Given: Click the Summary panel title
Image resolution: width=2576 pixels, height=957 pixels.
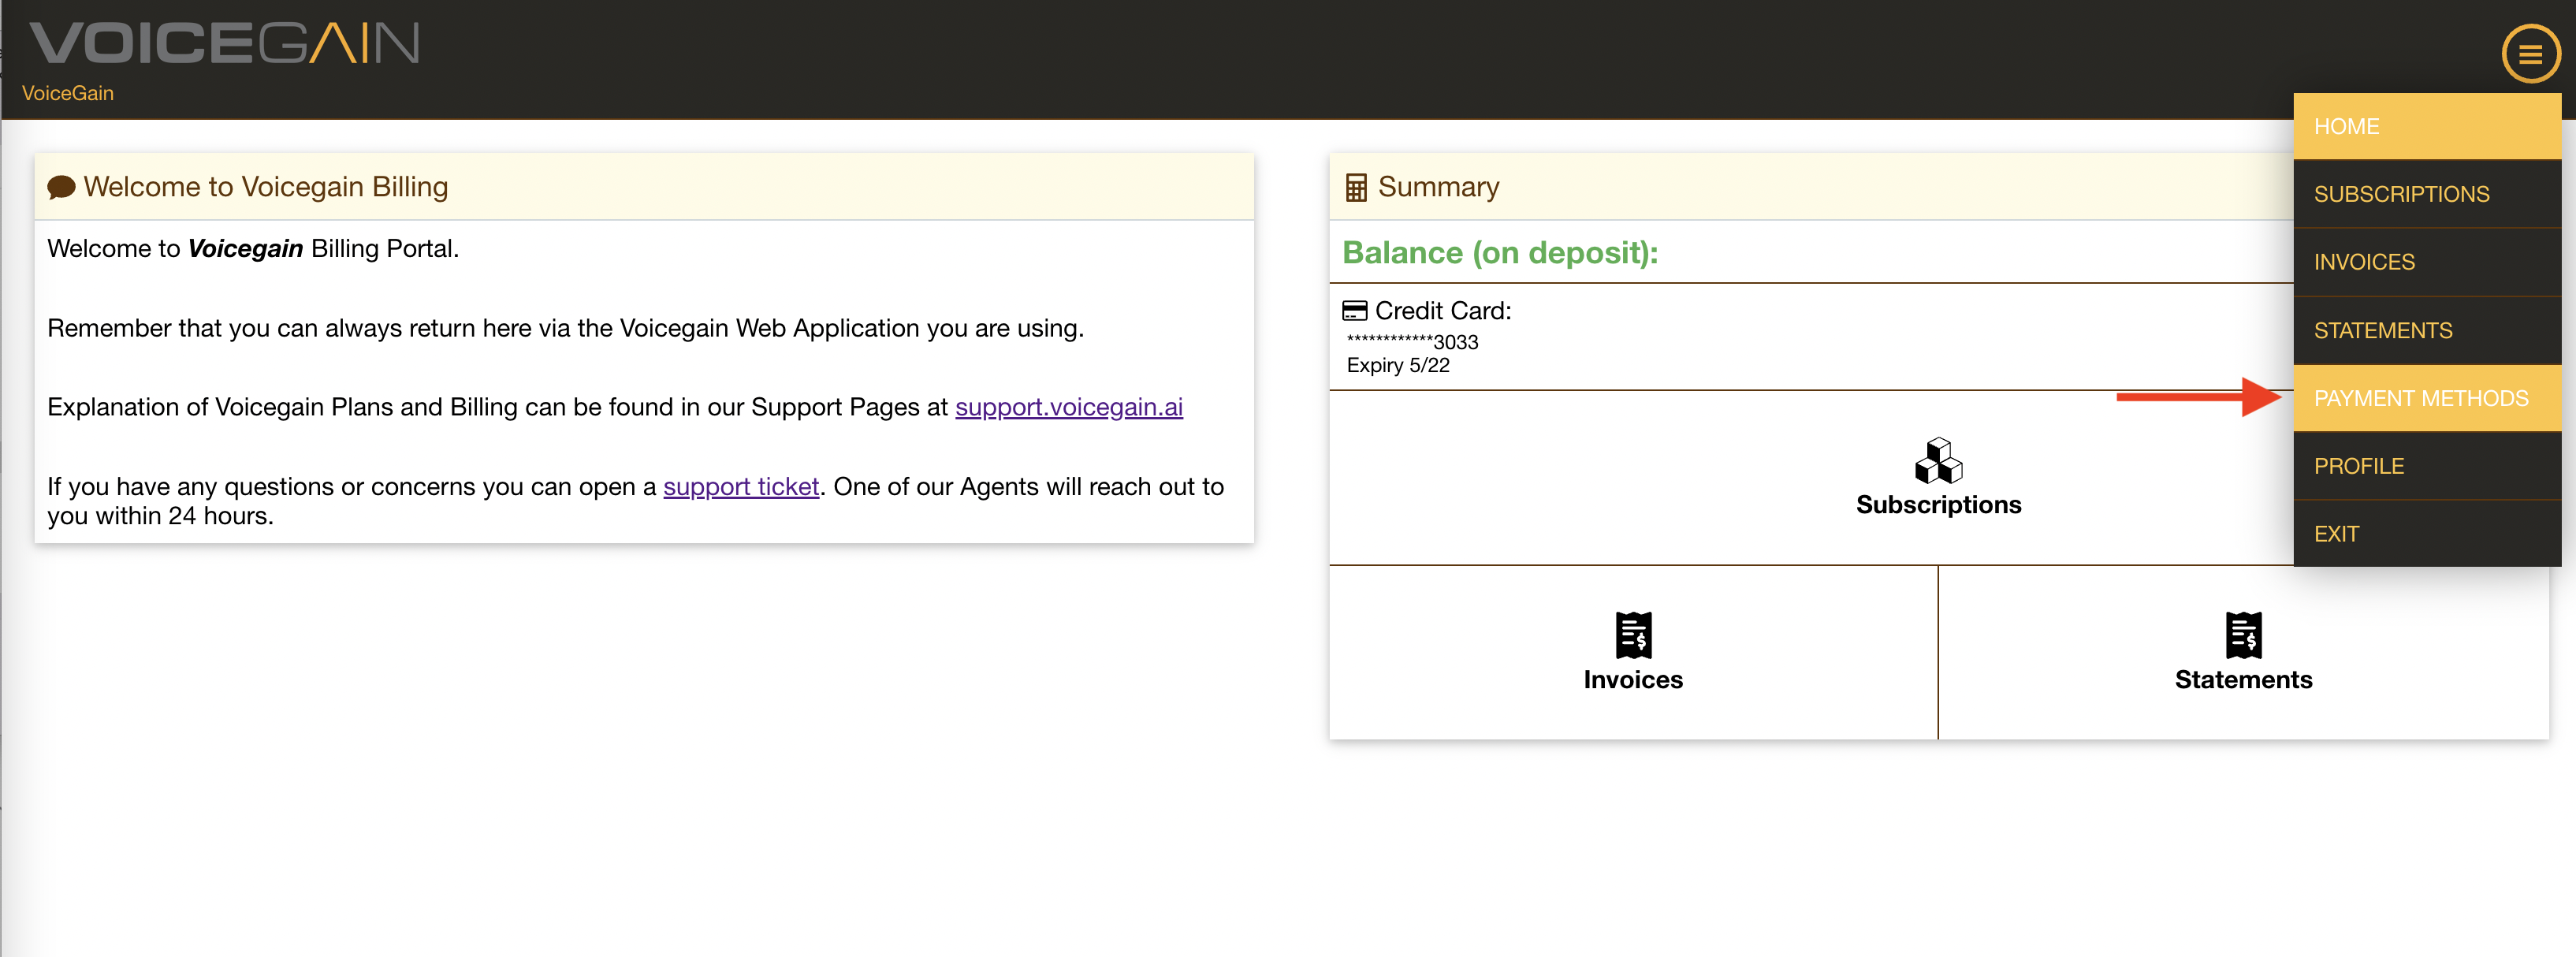Looking at the screenshot, I should click(x=1438, y=187).
